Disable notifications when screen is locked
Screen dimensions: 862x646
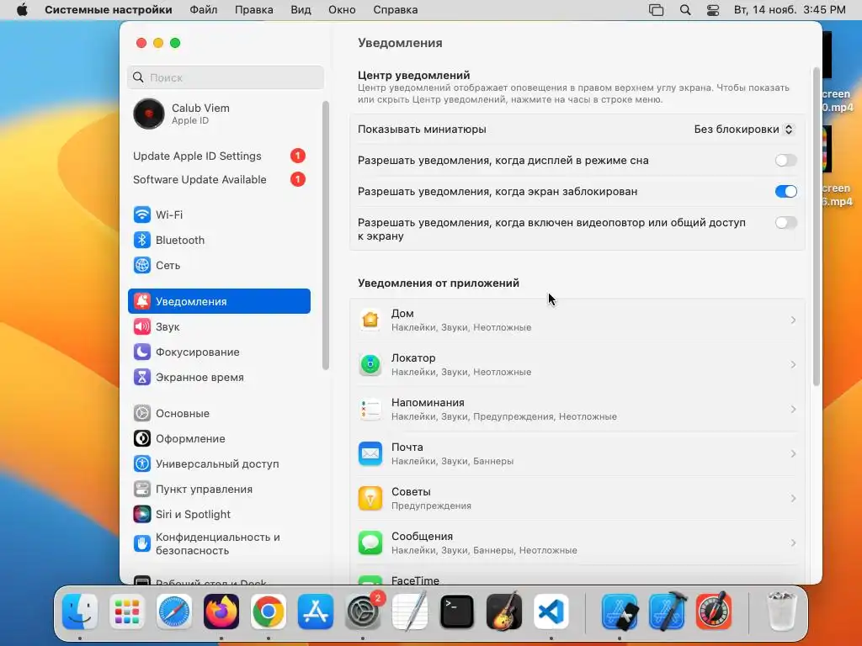pos(785,192)
